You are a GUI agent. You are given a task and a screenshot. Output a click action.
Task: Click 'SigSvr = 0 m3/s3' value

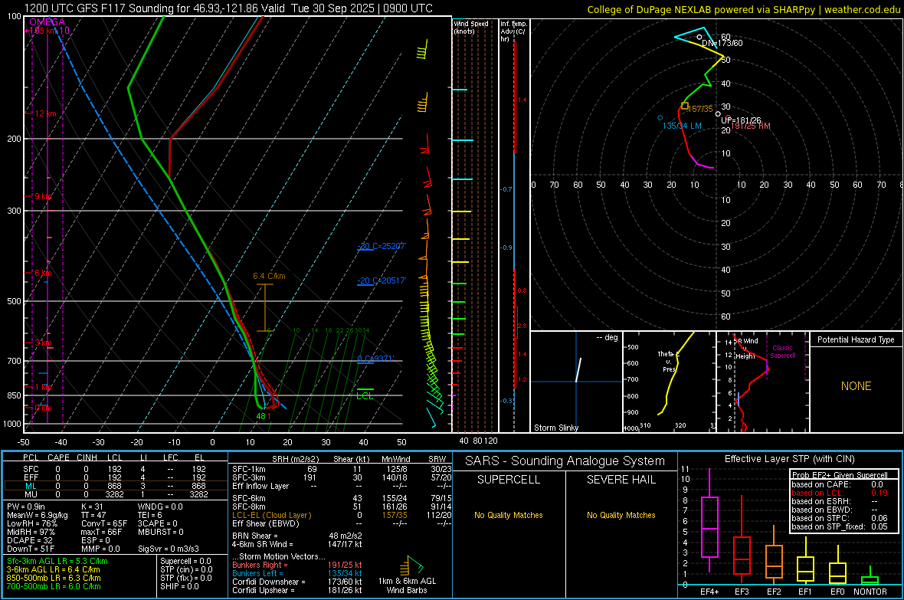pos(169,549)
